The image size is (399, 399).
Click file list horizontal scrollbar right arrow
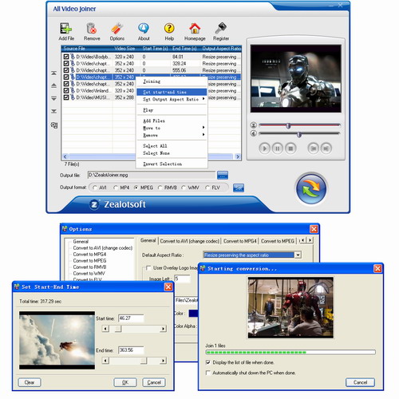[x=238, y=156]
